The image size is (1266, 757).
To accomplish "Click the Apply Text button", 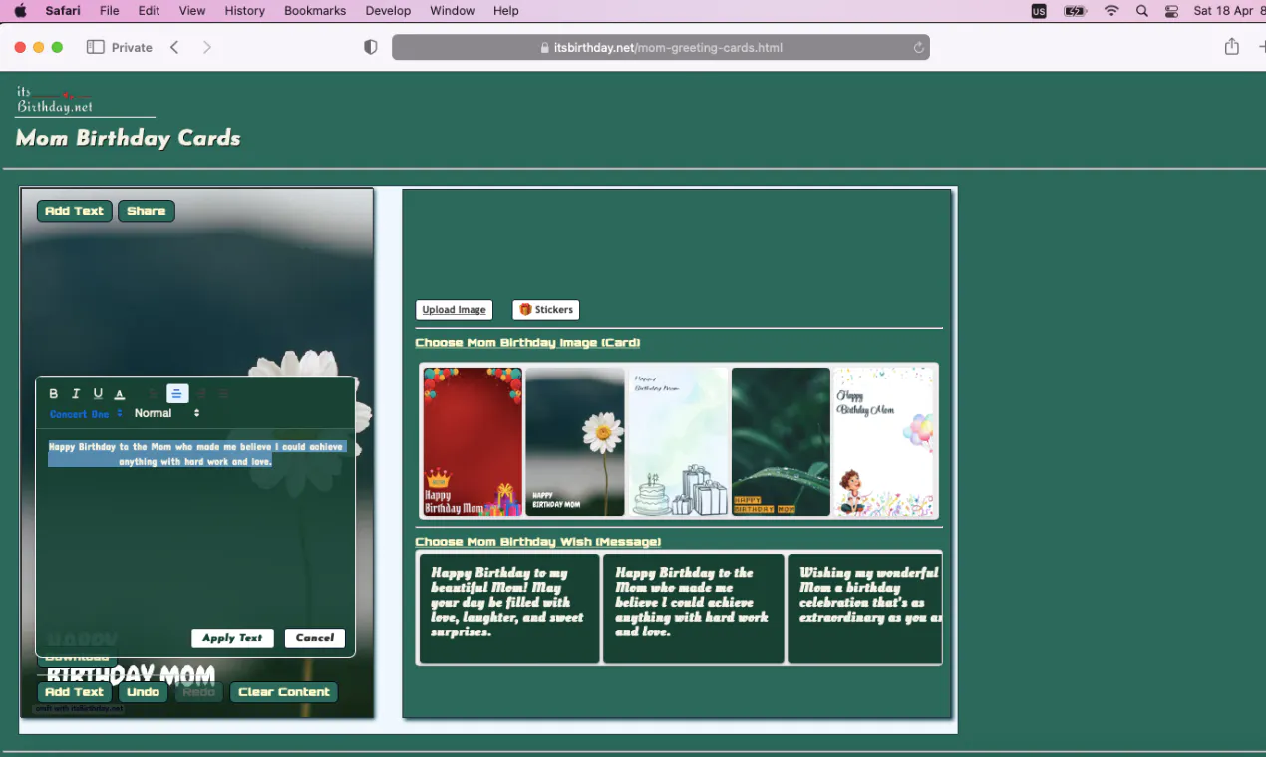I will point(232,638).
